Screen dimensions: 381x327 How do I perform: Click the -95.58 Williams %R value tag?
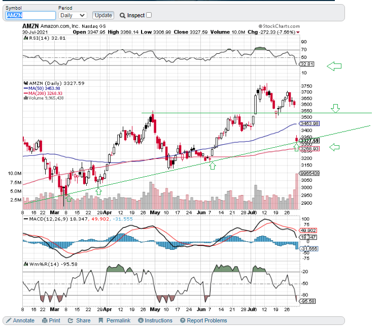(307, 301)
